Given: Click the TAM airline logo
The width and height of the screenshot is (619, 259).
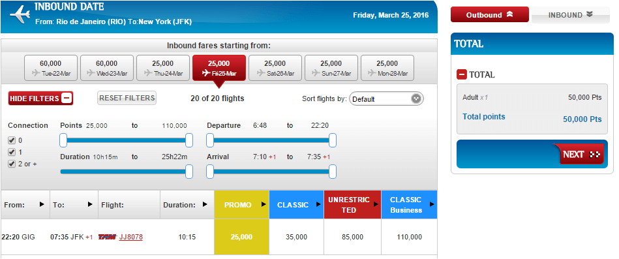Looking at the screenshot, I should click(107, 237).
